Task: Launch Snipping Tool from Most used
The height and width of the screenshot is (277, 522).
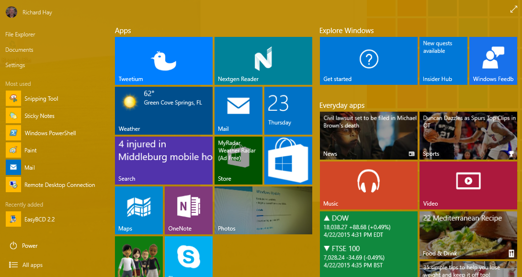Action: tap(41, 99)
